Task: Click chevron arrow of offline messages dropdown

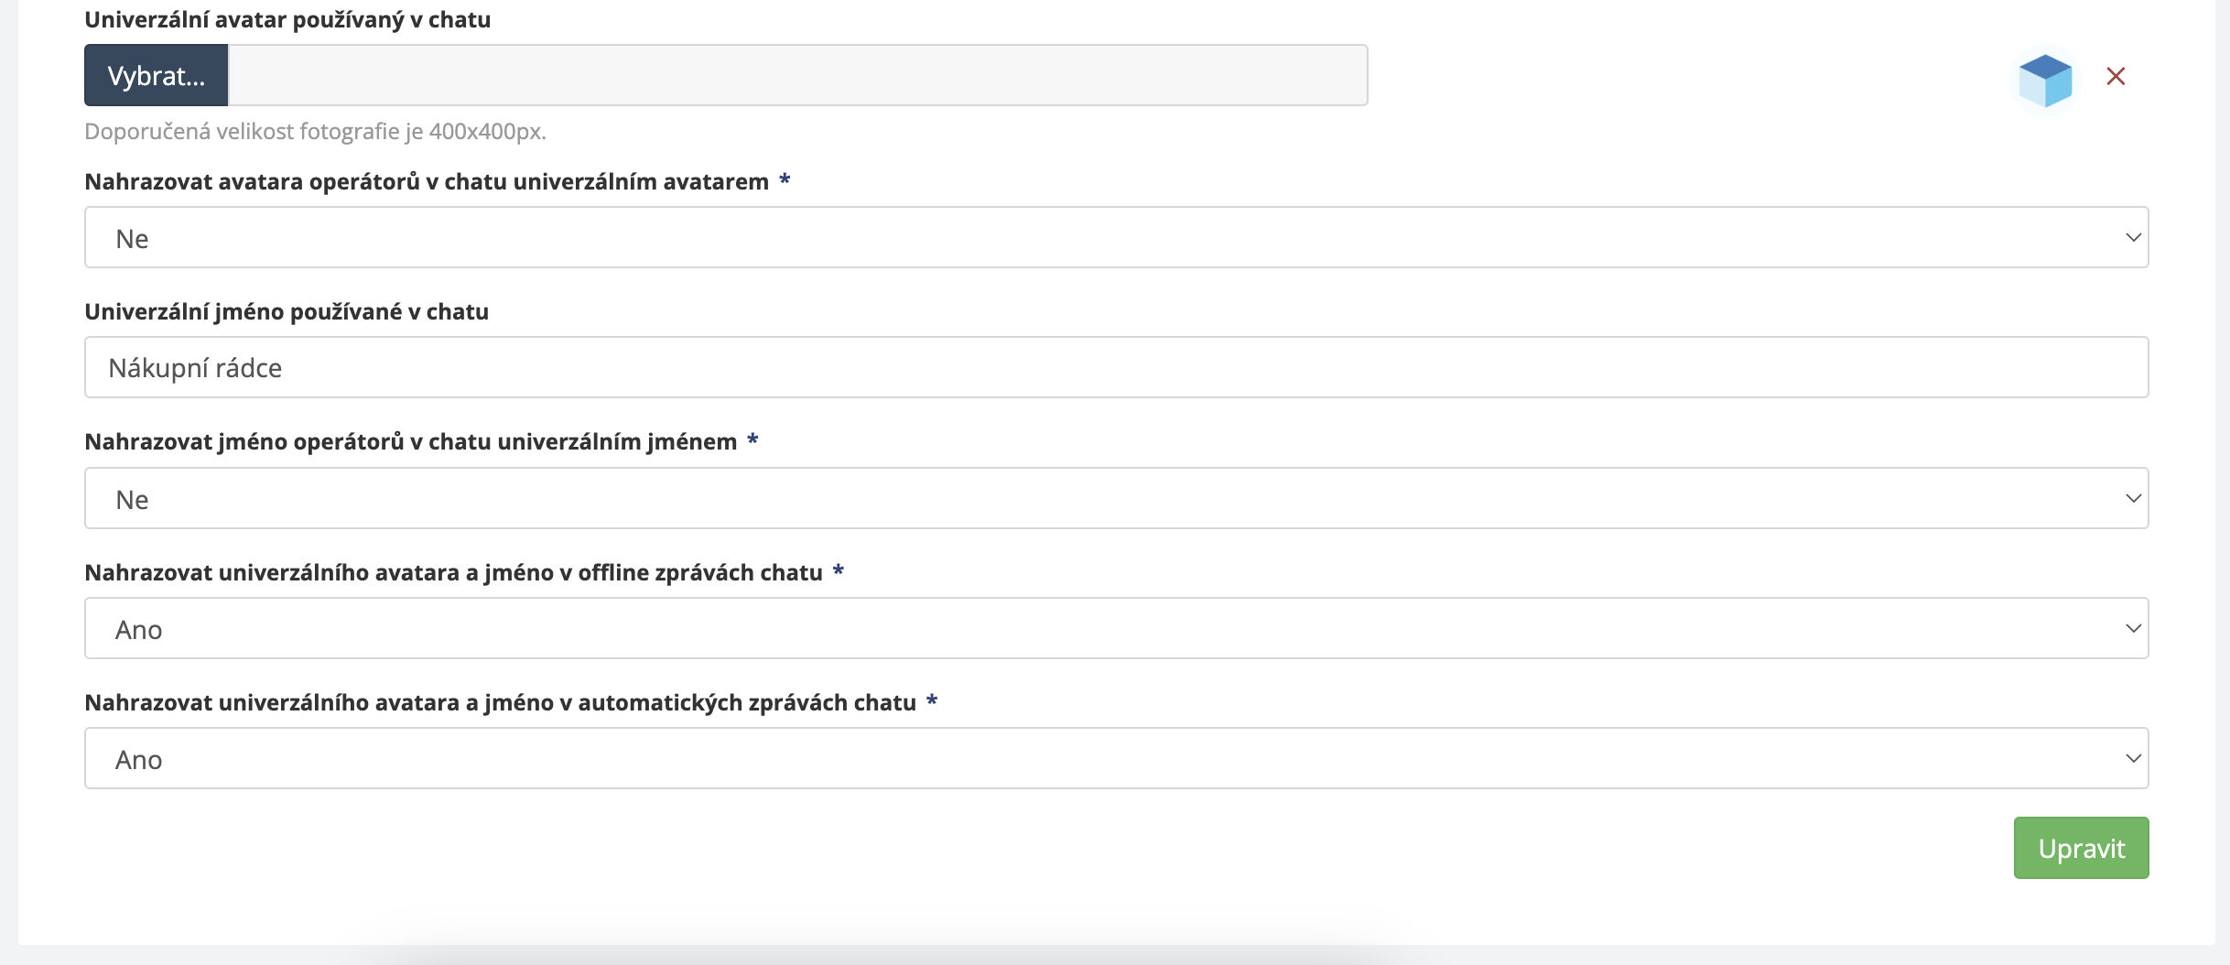Action: pyautogui.click(x=2133, y=628)
